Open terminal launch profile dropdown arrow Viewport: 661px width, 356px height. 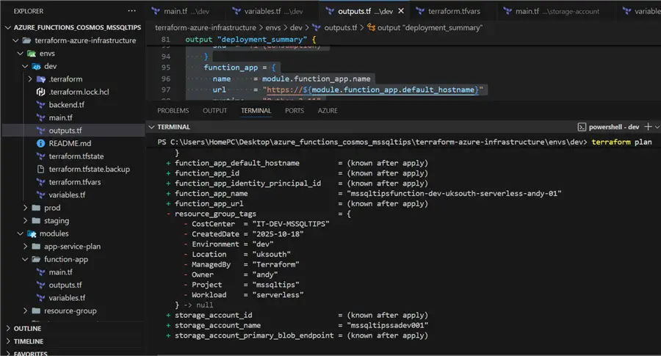point(657,127)
